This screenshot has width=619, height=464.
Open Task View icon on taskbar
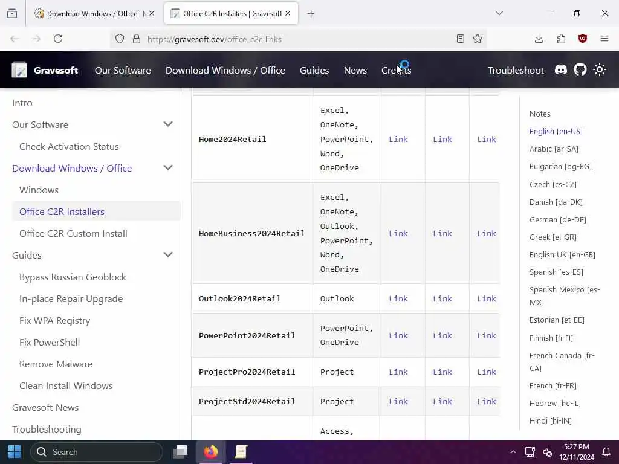[x=180, y=452]
